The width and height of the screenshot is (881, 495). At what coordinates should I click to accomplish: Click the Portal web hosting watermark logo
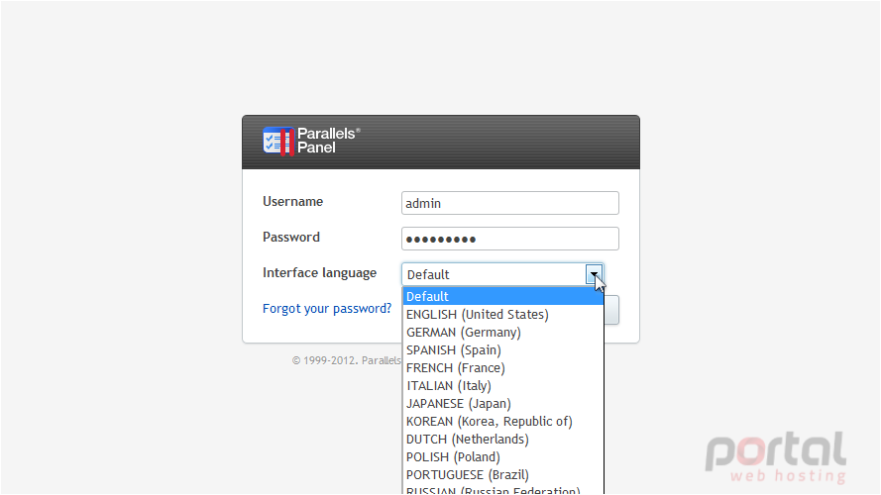coord(776,456)
